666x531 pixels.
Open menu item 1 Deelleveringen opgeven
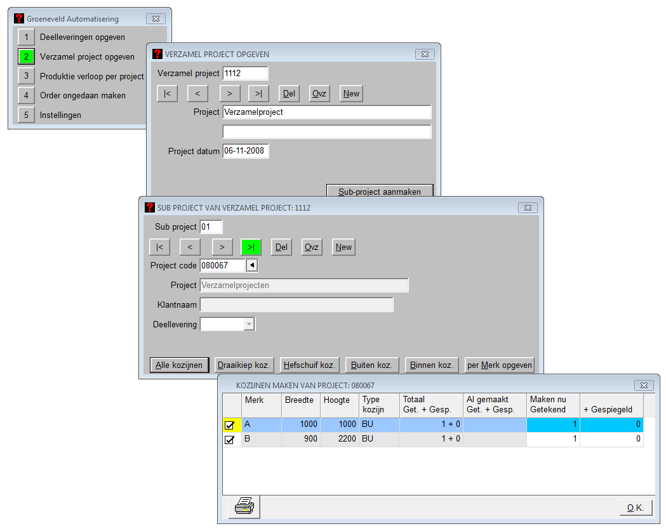coord(26,37)
